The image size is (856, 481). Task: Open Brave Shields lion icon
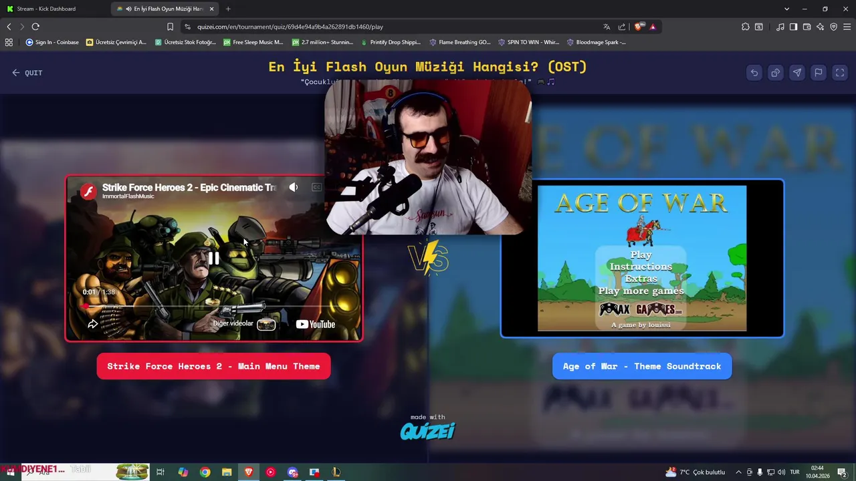click(x=638, y=27)
